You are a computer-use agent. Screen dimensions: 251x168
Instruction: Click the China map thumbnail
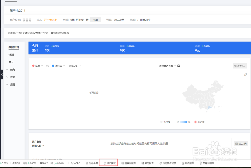pyautogui.click(x=203, y=97)
